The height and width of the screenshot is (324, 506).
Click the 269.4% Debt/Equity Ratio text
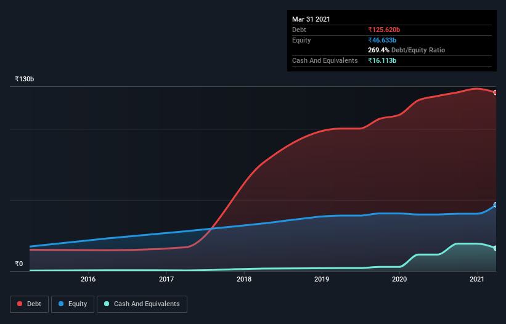coord(406,50)
